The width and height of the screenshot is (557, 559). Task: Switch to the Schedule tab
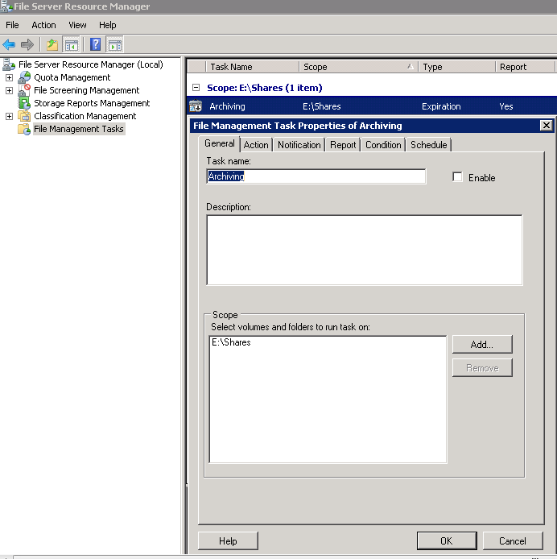point(429,145)
